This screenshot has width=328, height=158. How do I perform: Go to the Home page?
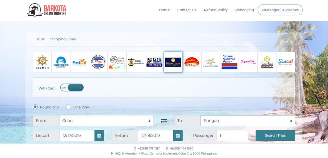coord(164,10)
